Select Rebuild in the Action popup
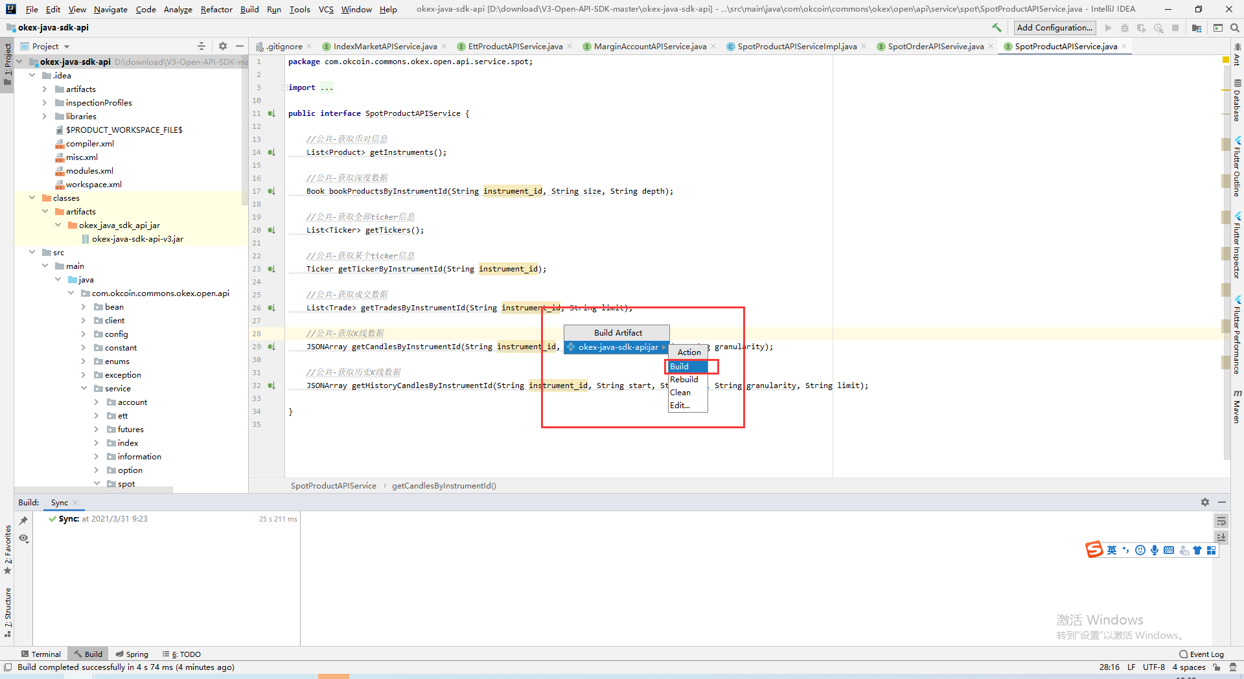1244x679 pixels. (688, 379)
